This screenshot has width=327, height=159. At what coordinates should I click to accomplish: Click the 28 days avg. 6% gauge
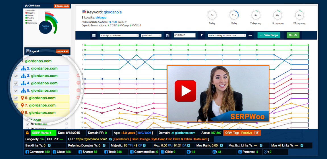(300, 15)
